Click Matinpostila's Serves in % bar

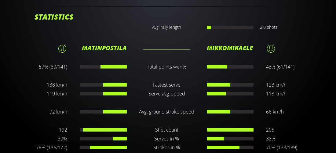(103, 139)
